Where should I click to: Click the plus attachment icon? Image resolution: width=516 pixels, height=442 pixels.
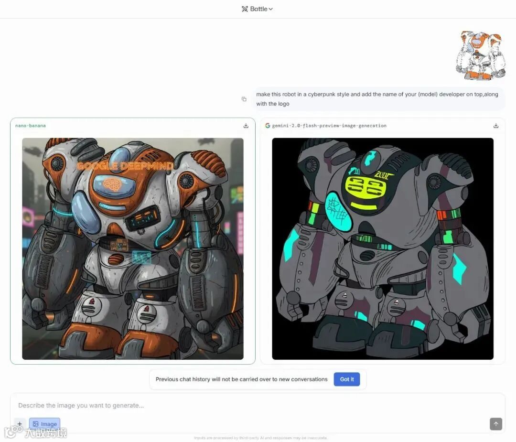coord(20,423)
